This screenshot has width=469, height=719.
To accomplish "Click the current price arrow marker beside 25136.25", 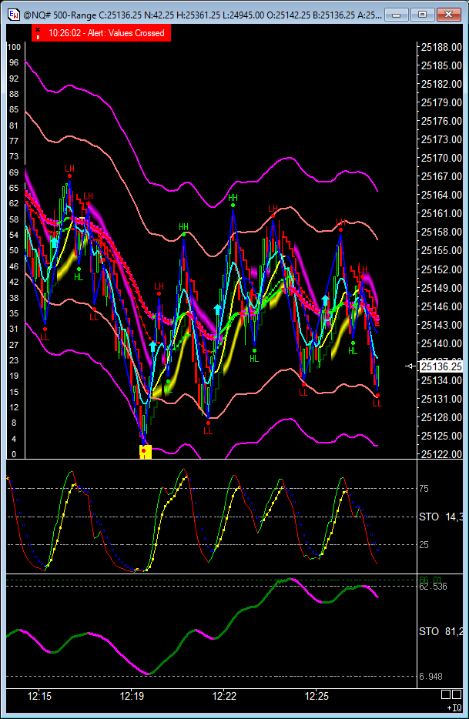I will point(410,366).
